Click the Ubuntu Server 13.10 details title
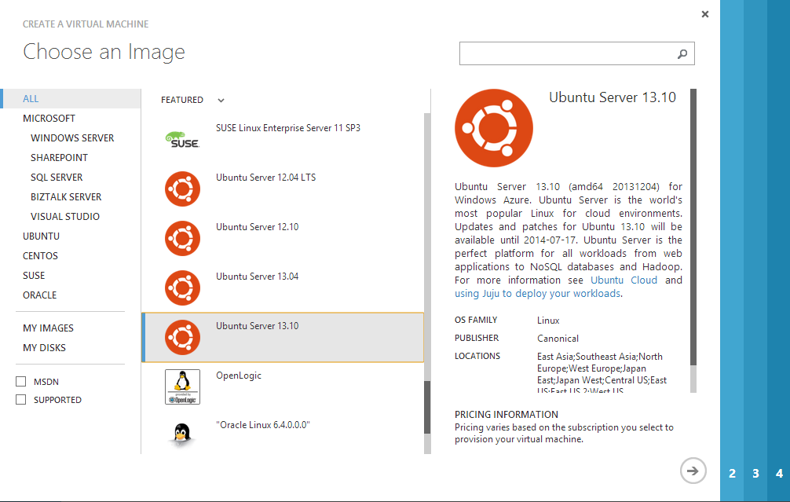The width and height of the screenshot is (790, 502). 613,97
